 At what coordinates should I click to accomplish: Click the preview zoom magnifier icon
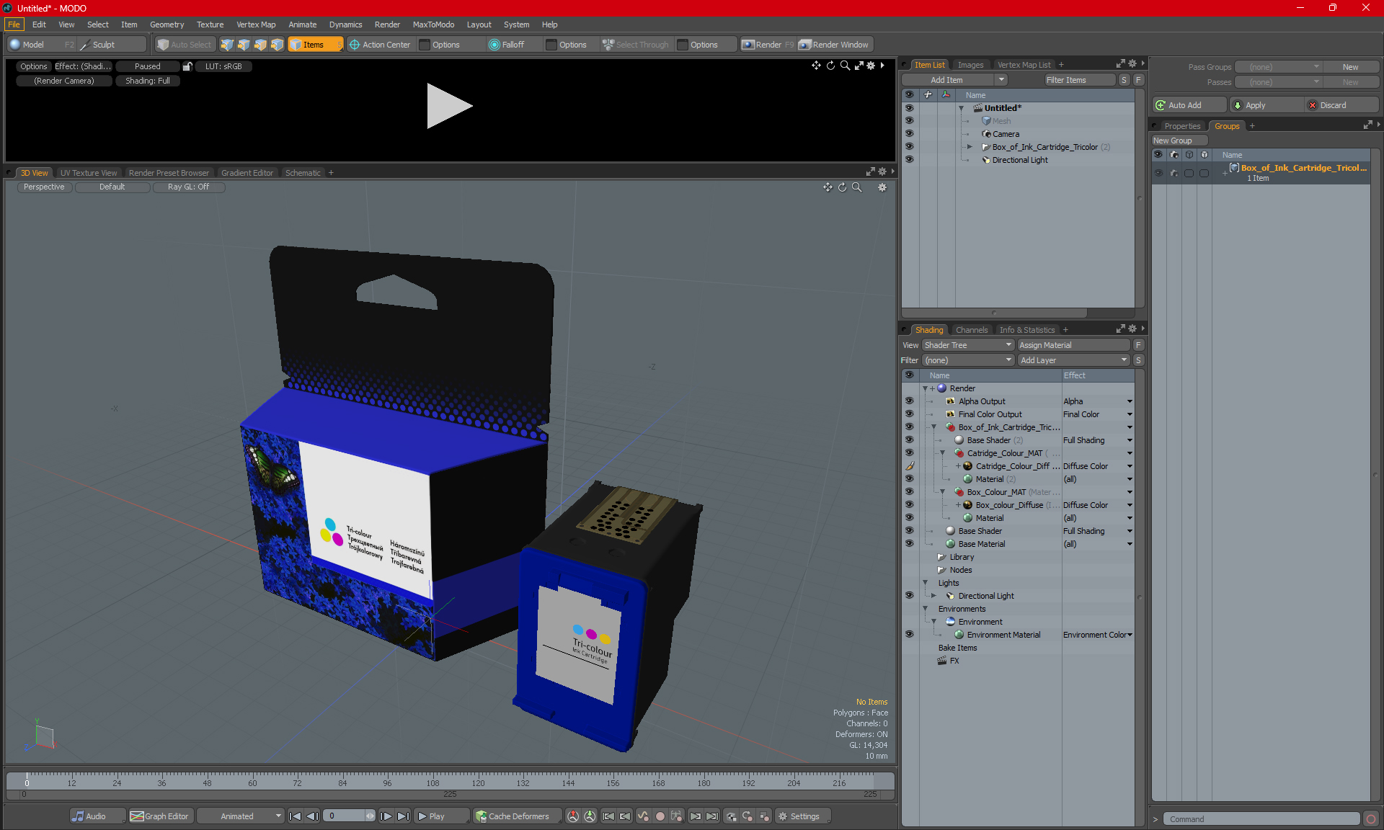click(845, 66)
